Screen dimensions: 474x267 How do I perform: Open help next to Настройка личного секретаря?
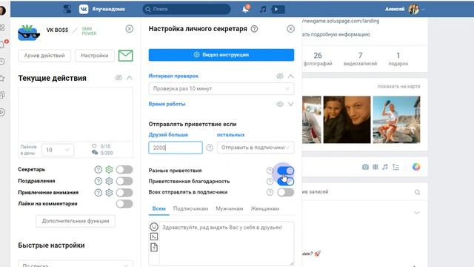pos(255,29)
